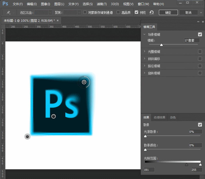Click the 确定 button
This screenshot has height=179, width=205.
coord(168,13)
